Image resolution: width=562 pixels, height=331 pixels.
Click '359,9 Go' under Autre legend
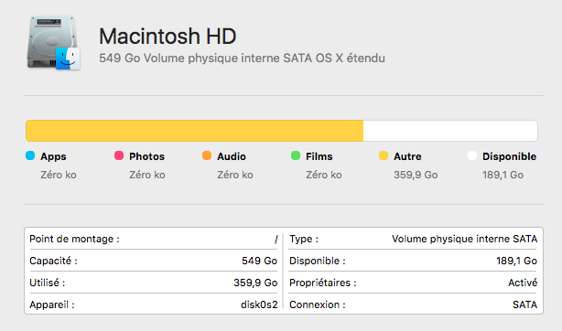coord(416,175)
